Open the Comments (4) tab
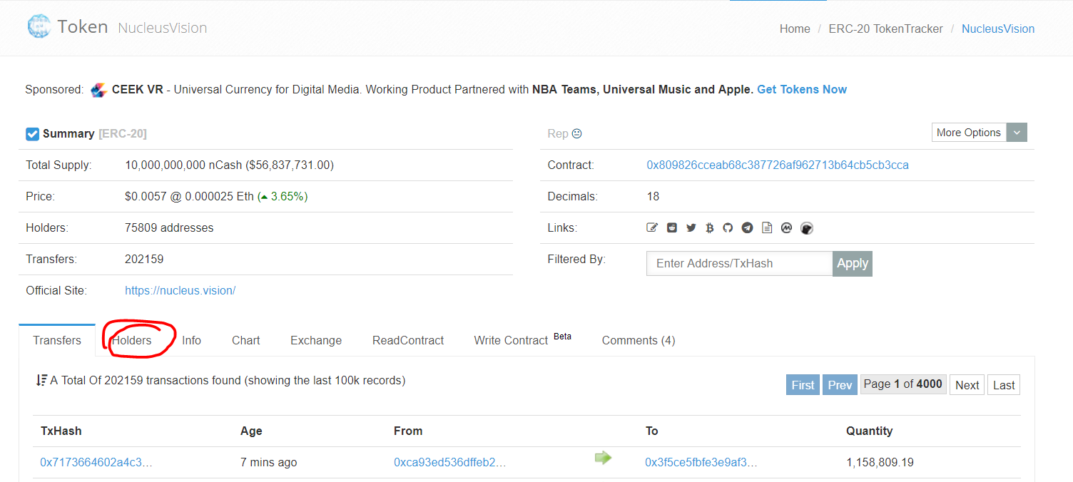Screen dimensions: 1073x482 (639, 340)
